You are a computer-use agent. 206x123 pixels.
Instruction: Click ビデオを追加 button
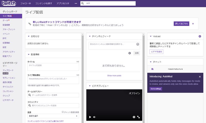point(156,52)
